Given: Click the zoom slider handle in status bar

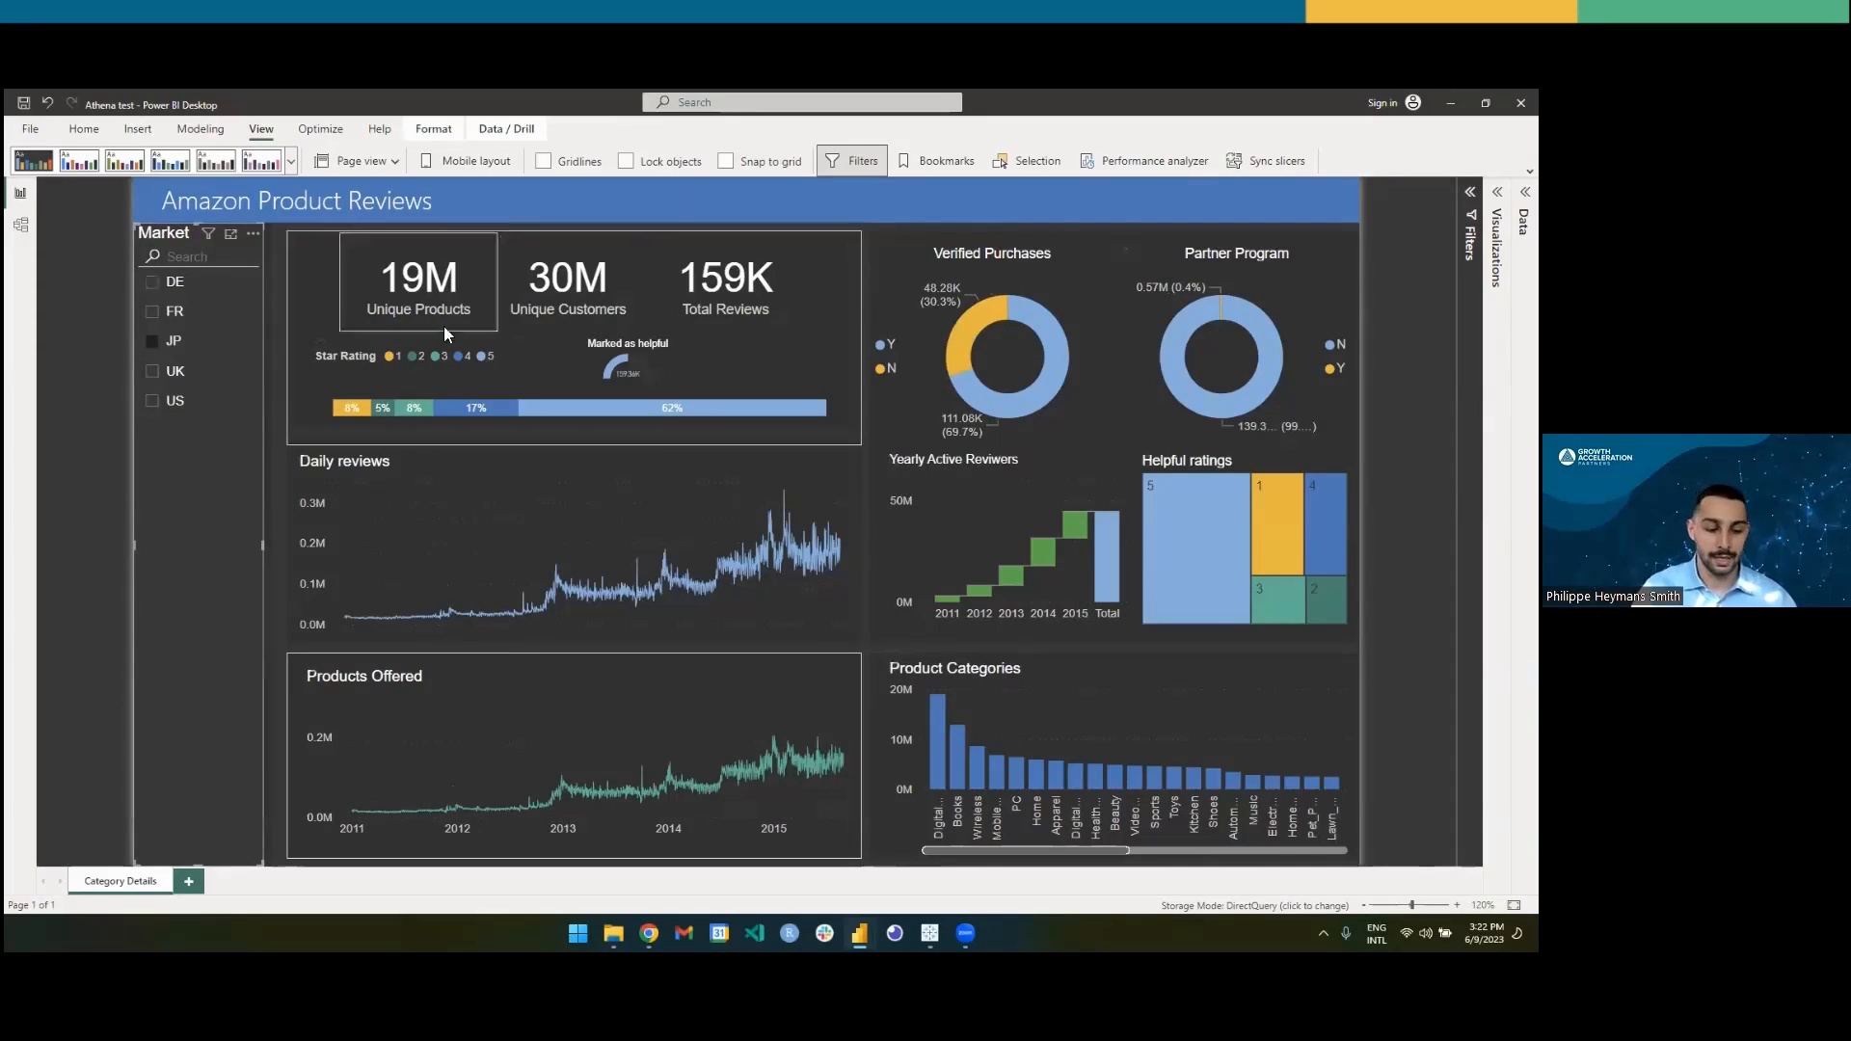Looking at the screenshot, I should (1411, 905).
